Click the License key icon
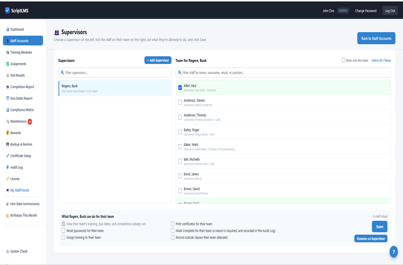The height and width of the screenshot is (265, 403). (8, 179)
